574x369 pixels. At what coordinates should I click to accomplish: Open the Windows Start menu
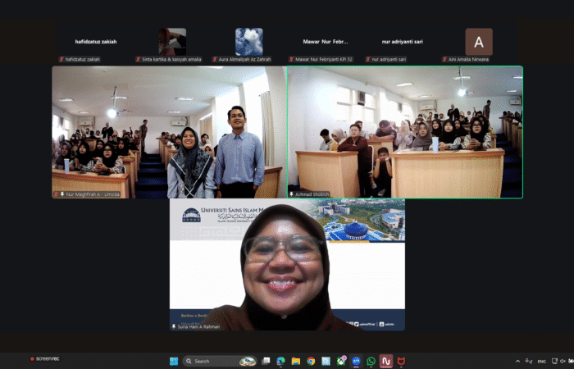pyautogui.click(x=174, y=361)
